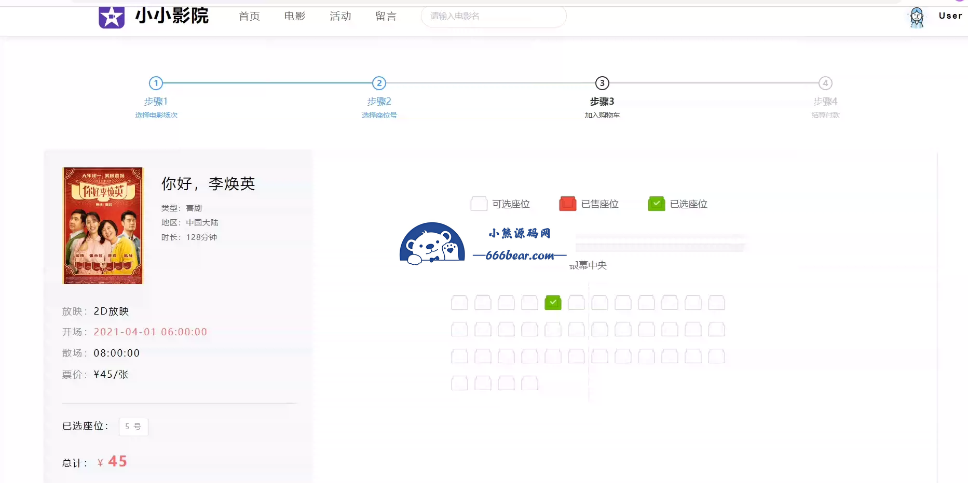
Task: Click the user avatar icon
Action: coord(917,17)
